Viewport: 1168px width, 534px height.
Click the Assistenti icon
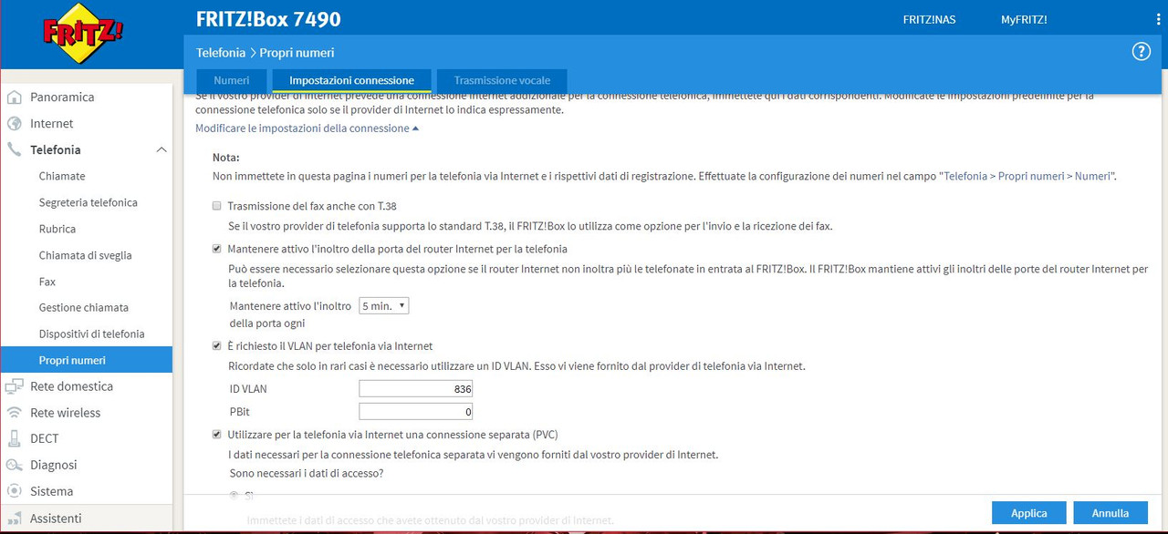click(14, 518)
